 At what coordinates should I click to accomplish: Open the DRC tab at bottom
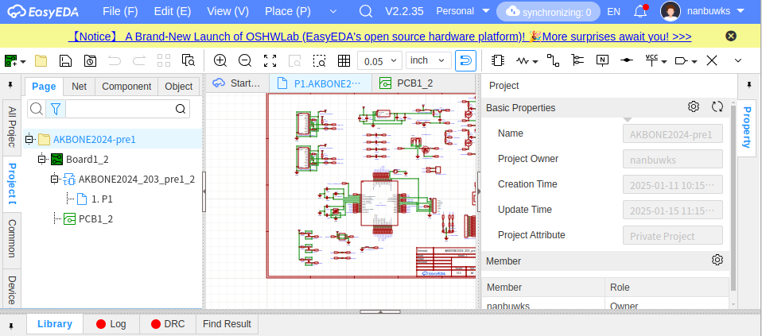168,324
